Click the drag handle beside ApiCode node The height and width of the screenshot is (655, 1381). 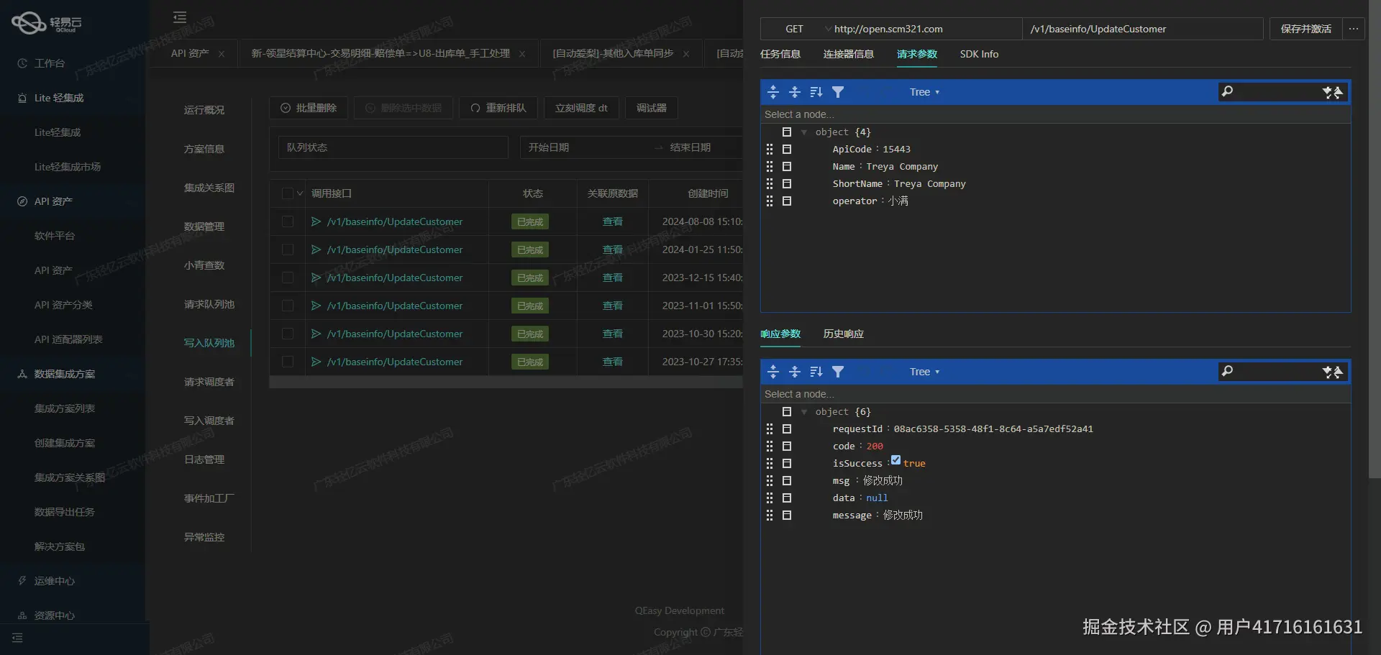(x=770, y=150)
